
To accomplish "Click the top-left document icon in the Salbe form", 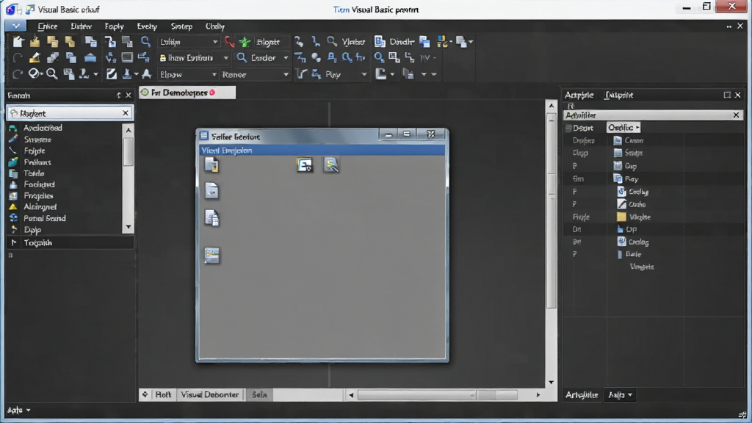I will click(211, 165).
